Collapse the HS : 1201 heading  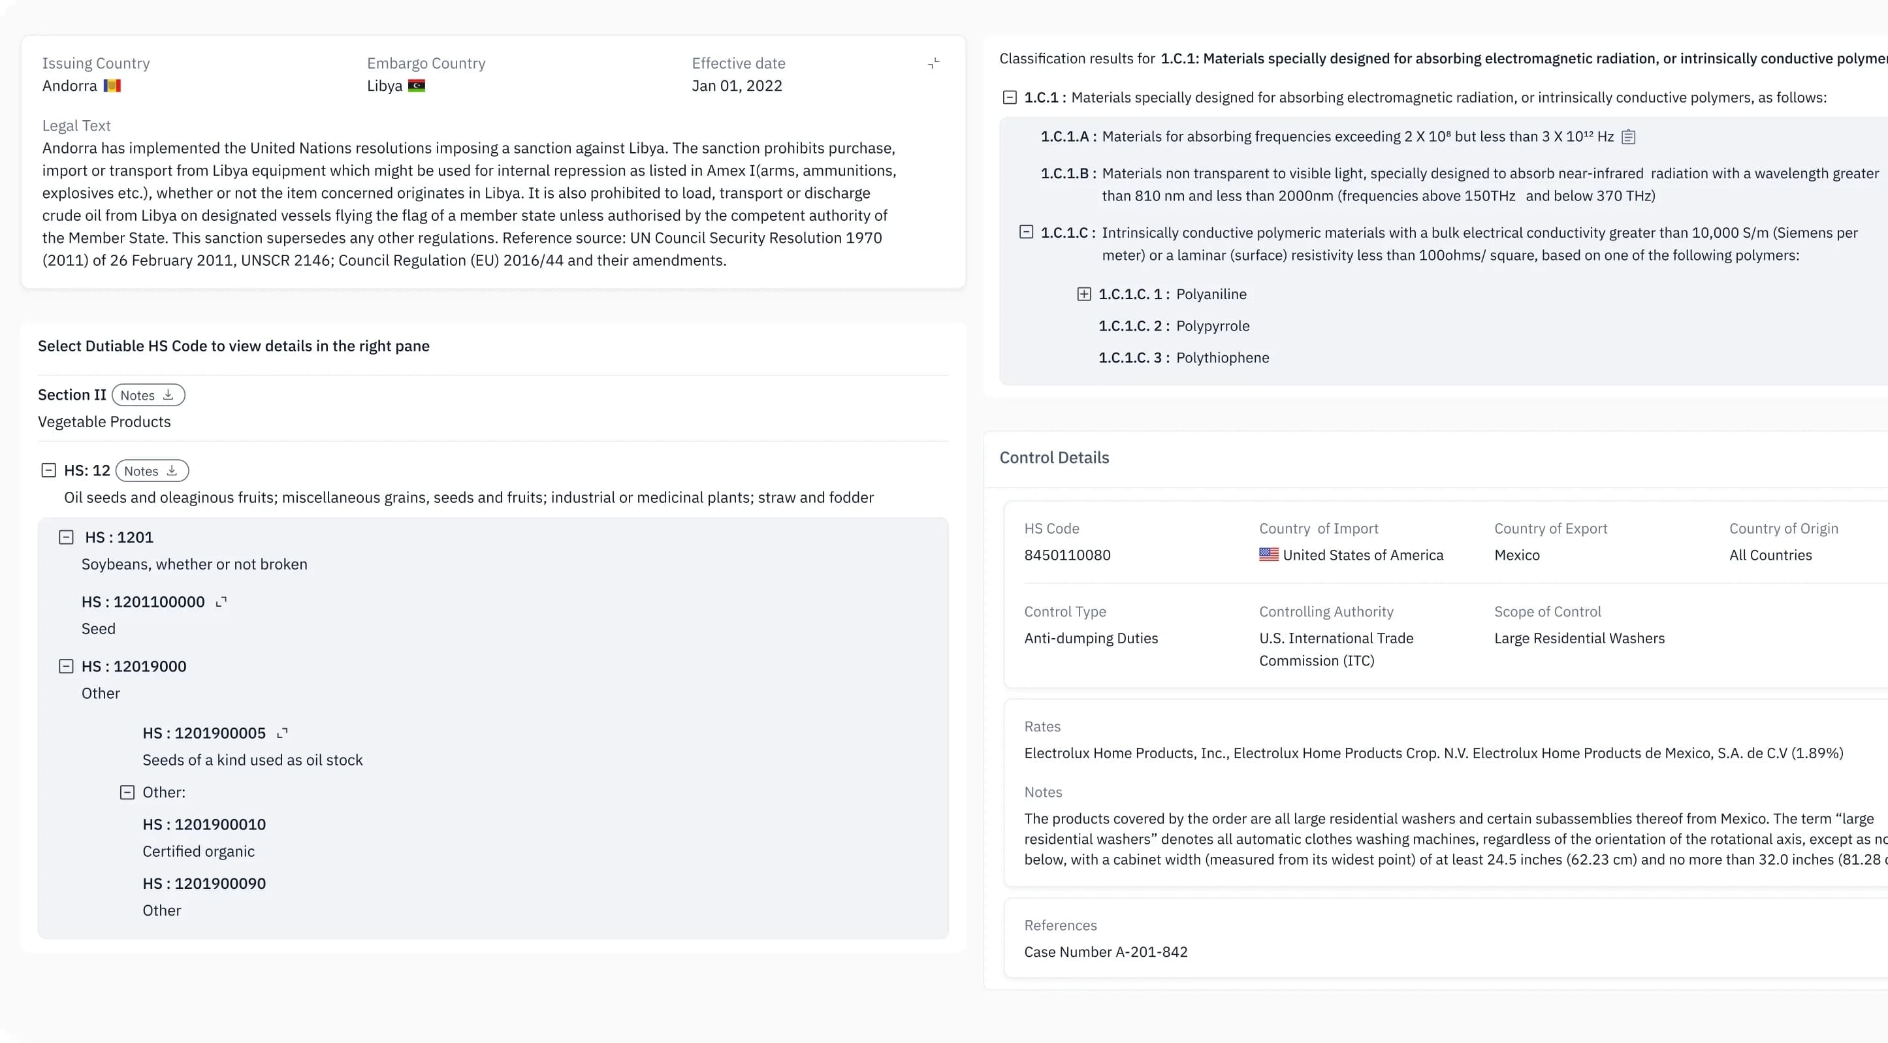point(66,538)
